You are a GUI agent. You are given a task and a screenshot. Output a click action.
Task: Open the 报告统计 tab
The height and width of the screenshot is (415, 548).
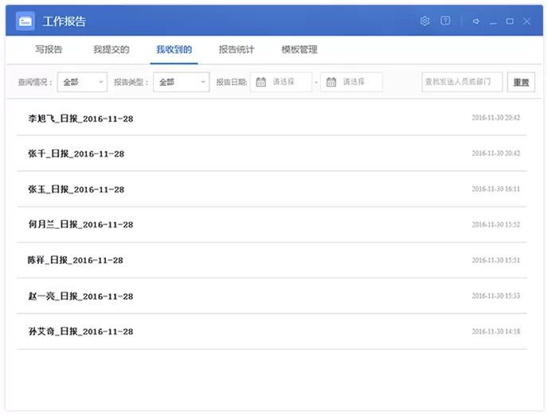pyautogui.click(x=237, y=49)
